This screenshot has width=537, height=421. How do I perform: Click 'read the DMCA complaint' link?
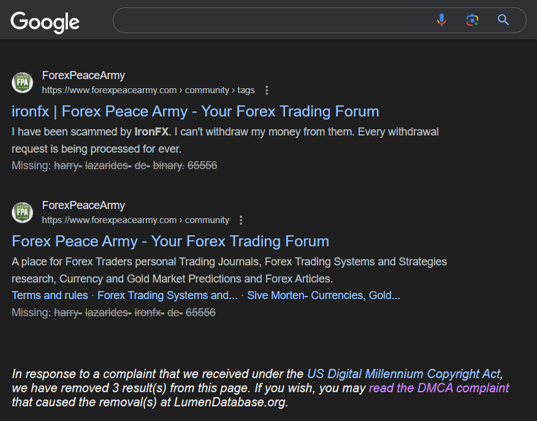click(439, 388)
